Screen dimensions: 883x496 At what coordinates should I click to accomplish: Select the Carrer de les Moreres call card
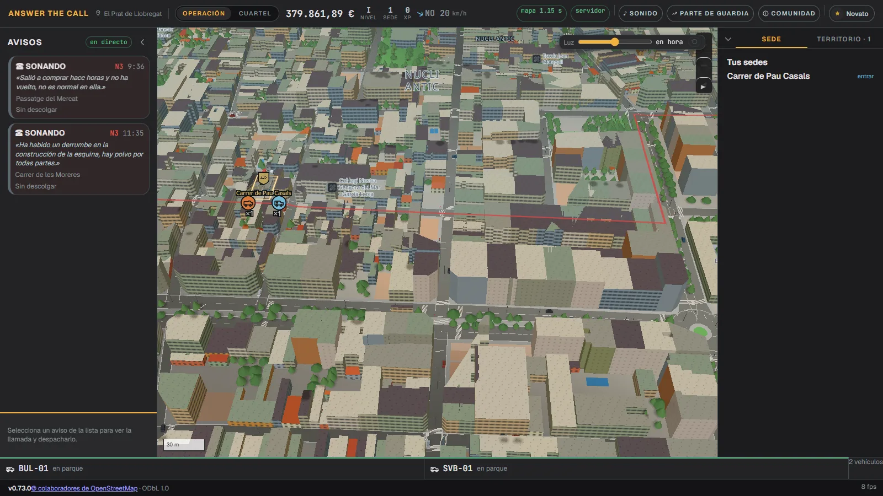(79, 159)
